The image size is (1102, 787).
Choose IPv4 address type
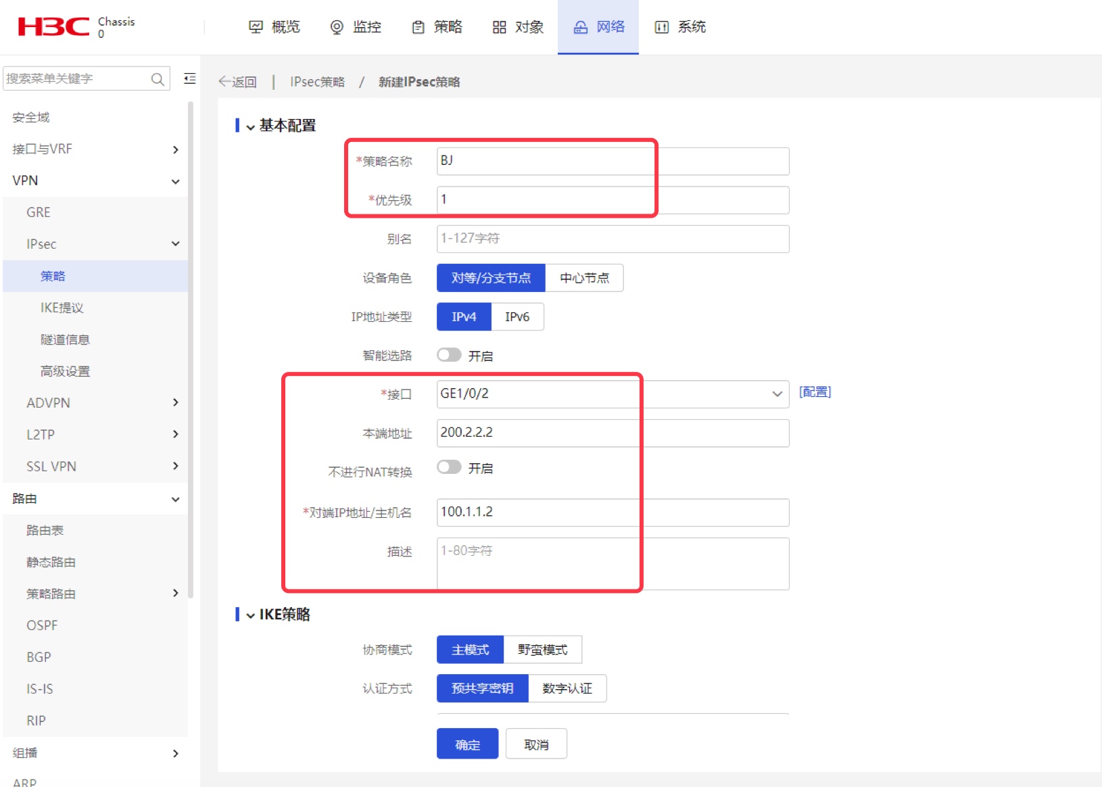click(x=464, y=316)
